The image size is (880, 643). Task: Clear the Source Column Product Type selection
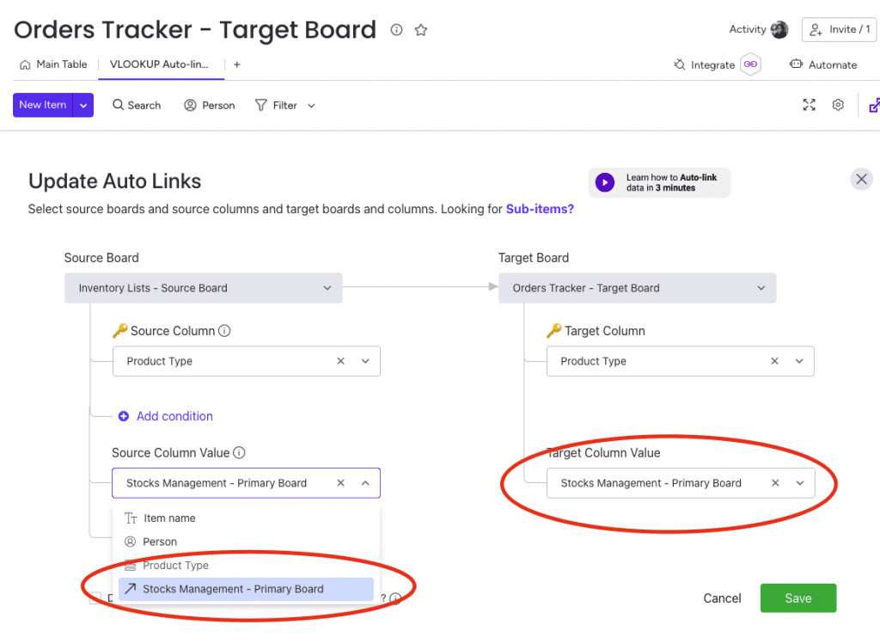click(340, 361)
